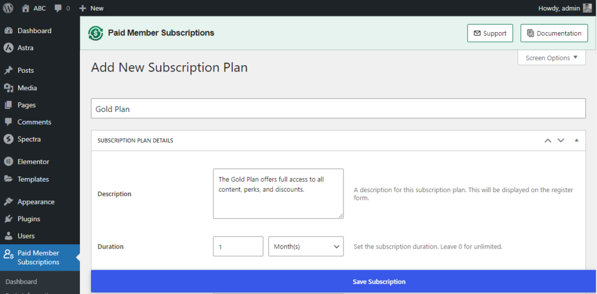Click the Add New Subscription Plan heading

170,68
